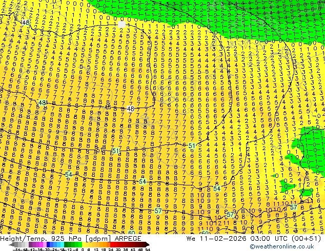The height and width of the screenshot is (251, 325).
Task: Click the '24' value on the legend scale
Action: (111, 249)
